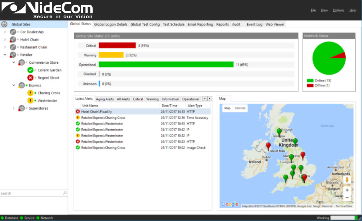Select the Convenience Store site icon
This screenshot has width=362, height=221.
pyautogui.click(x=21, y=62)
